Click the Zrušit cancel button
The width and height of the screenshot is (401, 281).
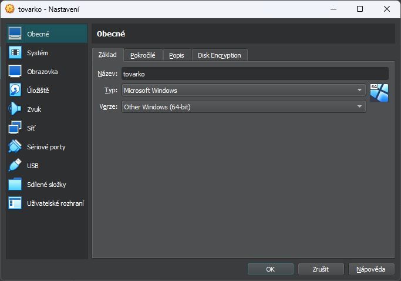(321, 269)
